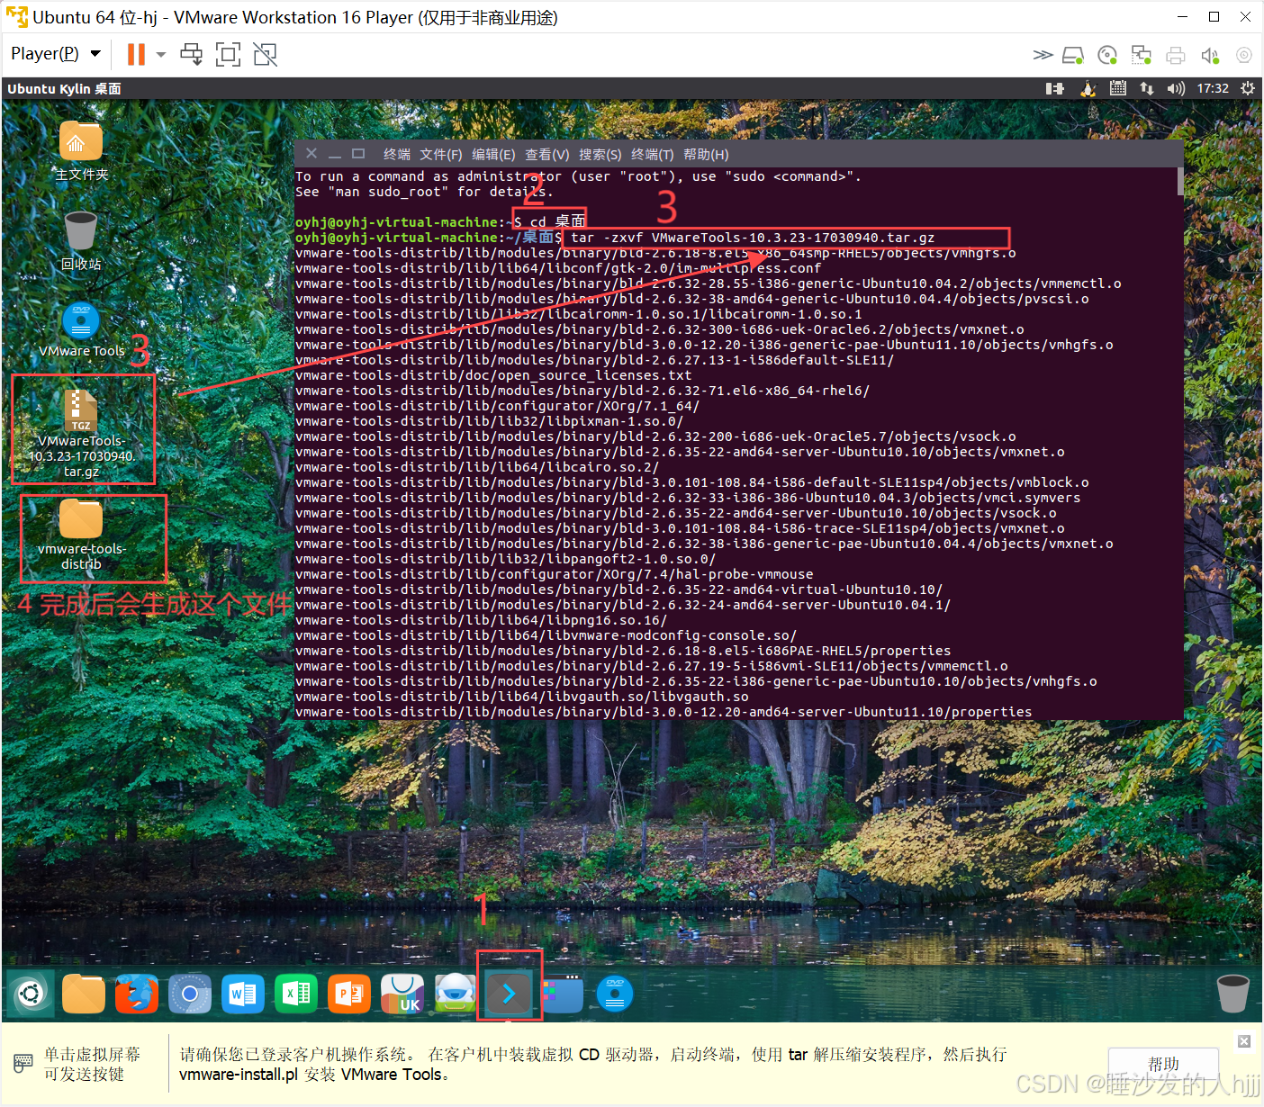Open the Ubuntu Kylin start menu dock icon
The width and height of the screenshot is (1264, 1107).
[x=30, y=994]
